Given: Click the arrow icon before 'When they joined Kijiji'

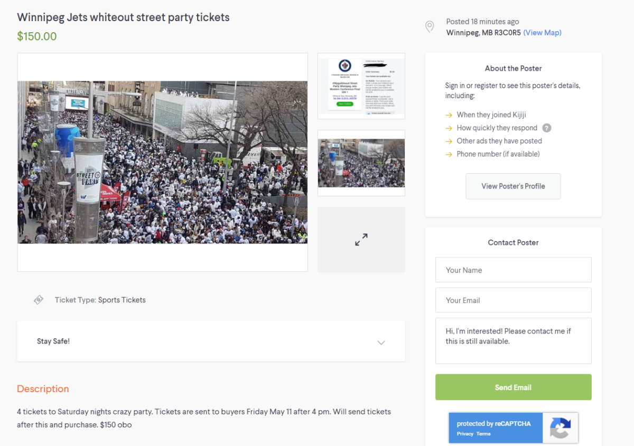Looking at the screenshot, I should 449,115.
